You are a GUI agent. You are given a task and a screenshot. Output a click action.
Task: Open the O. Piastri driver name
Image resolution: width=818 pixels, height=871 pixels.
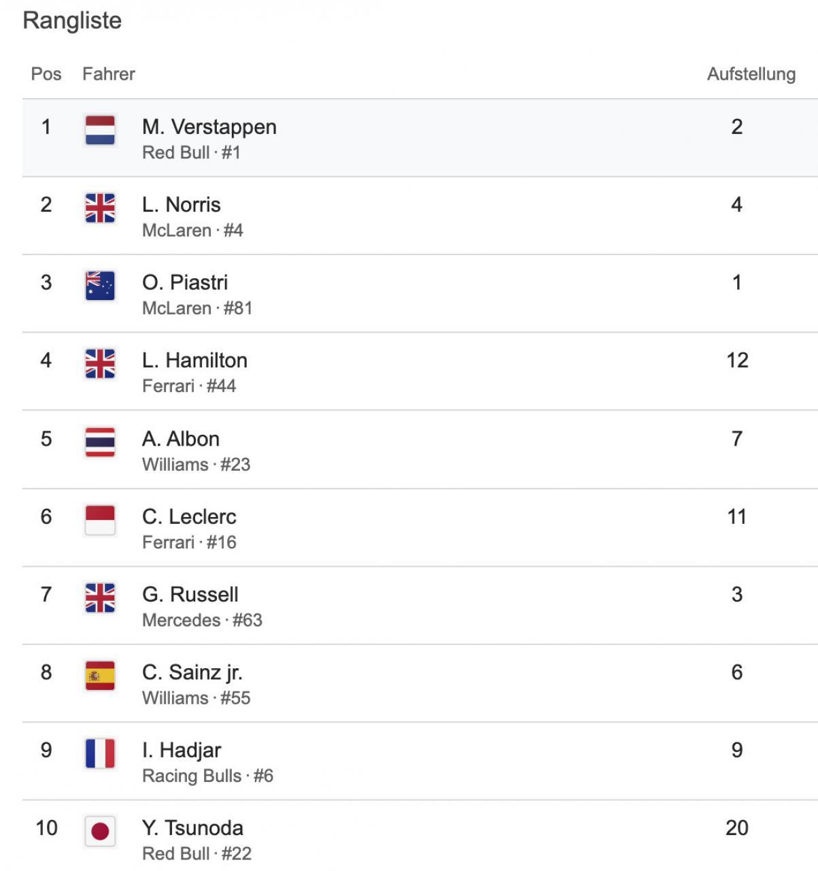click(x=185, y=282)
